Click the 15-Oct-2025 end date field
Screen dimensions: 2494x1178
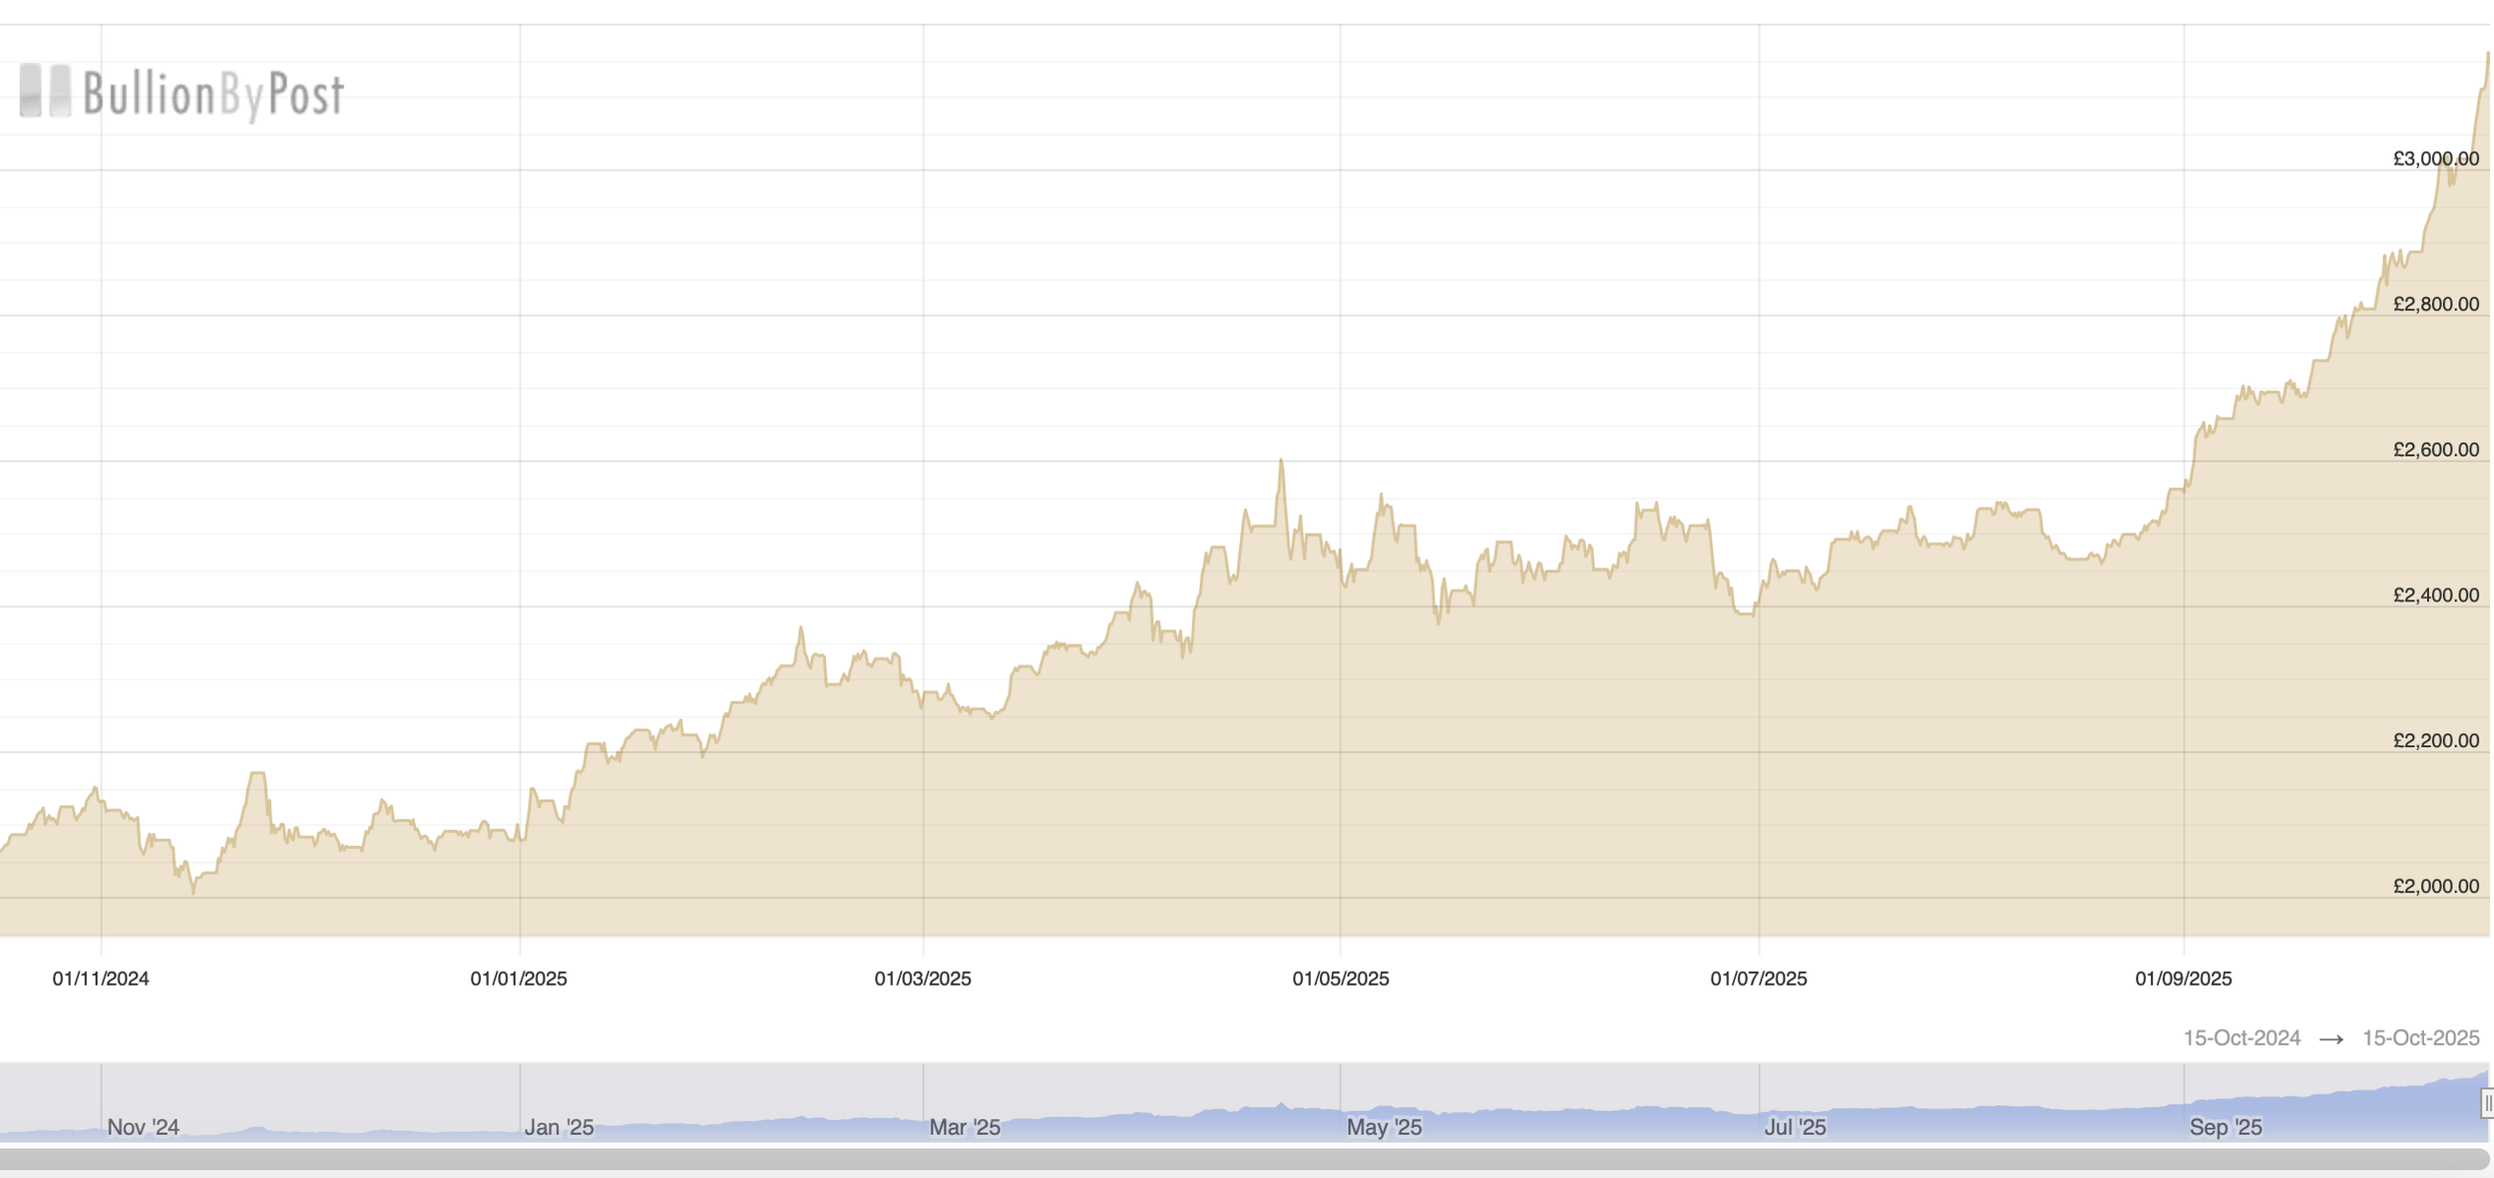point(2420,1038)
